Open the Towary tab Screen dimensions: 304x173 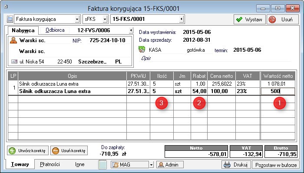pyautogui.click(x=20, y=164)
